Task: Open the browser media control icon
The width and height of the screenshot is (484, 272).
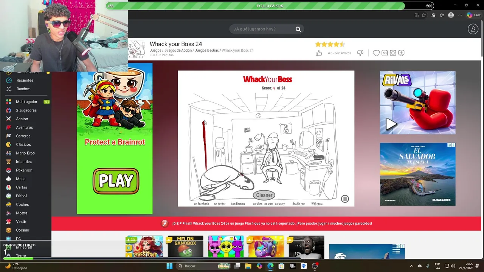Action: 433,15
